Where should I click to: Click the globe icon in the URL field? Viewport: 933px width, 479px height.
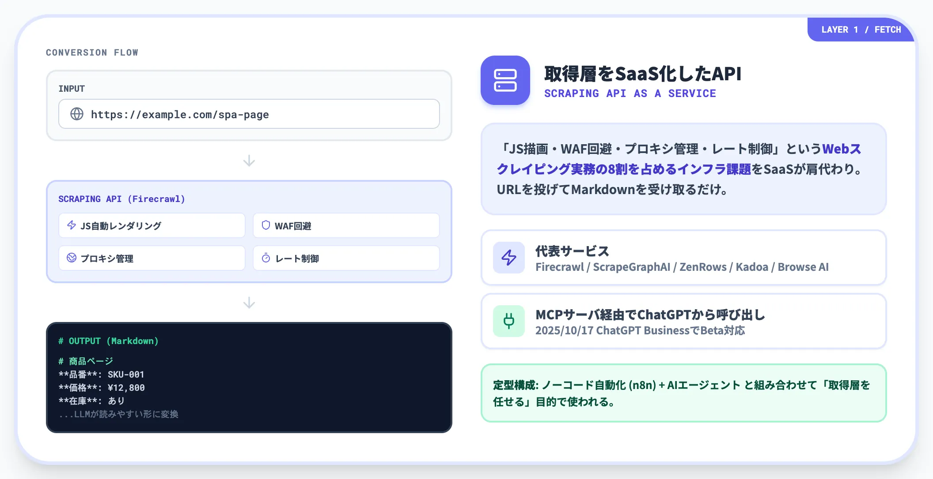click(x=77, y=114)
